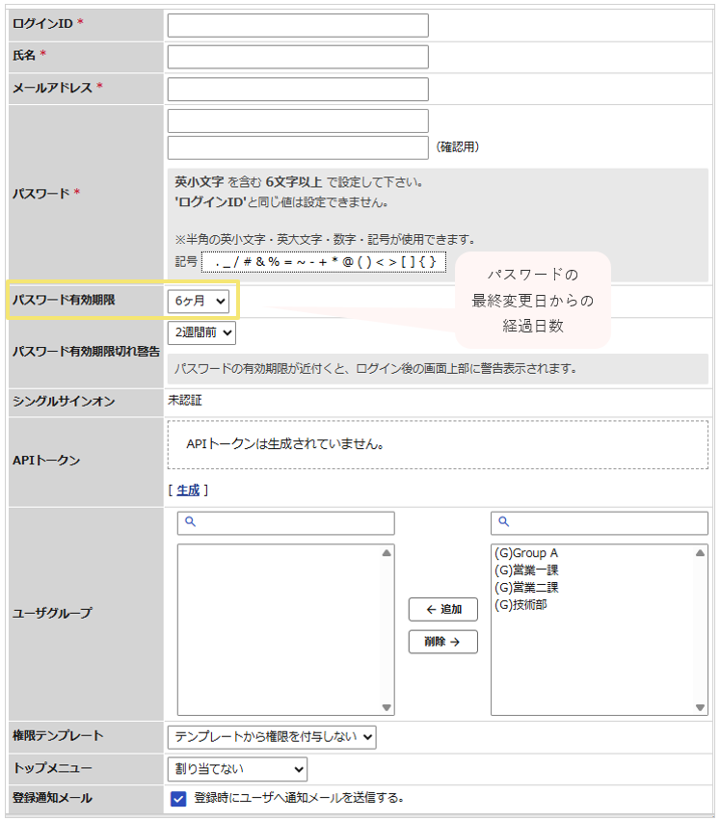Viewport: 721px width, 821px height.
Task: Uncheck the 登録通知メール checkbox
Action: click(x=178, y=799)
